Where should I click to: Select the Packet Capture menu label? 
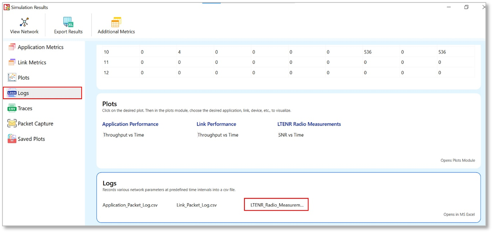[x=36, y=124]
